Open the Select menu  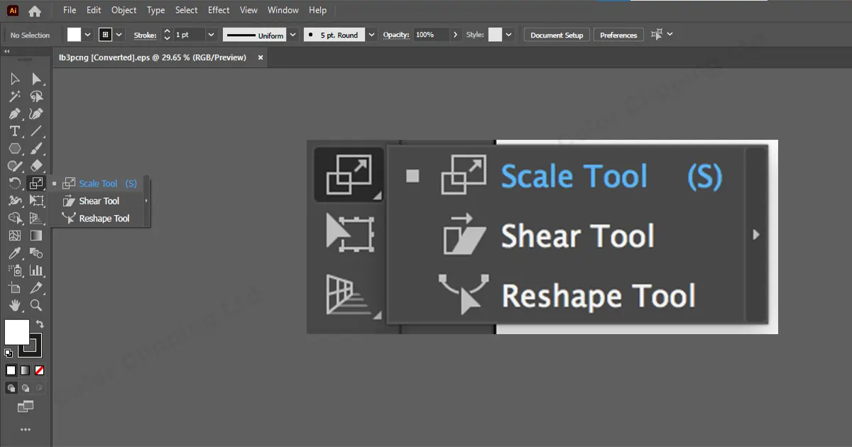click(x=187, y=10)
